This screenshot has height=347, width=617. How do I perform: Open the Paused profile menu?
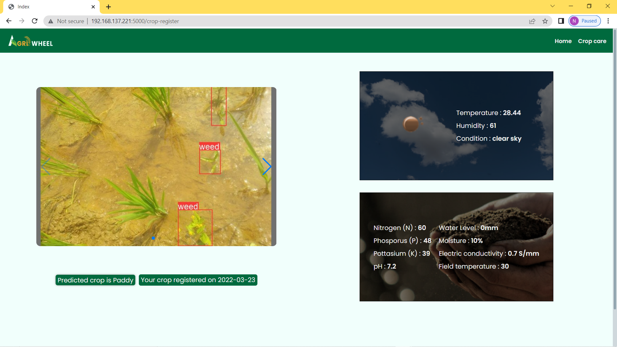(x=585, y=21)
